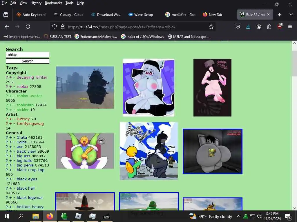Open the Tools menu

pos(69,3)
